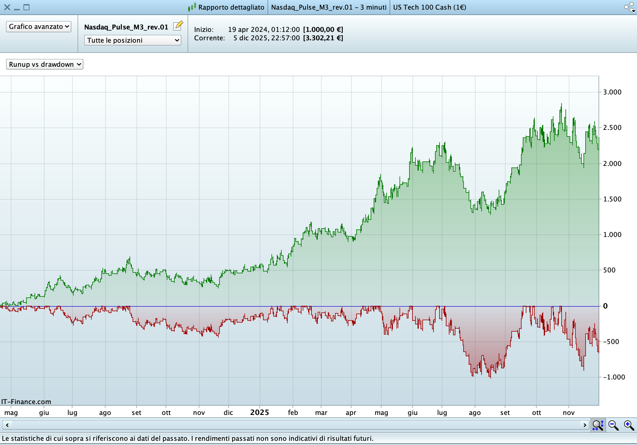Close the report window with X
The height and width of the screenshot is (445, 637).
pos(7,7)
